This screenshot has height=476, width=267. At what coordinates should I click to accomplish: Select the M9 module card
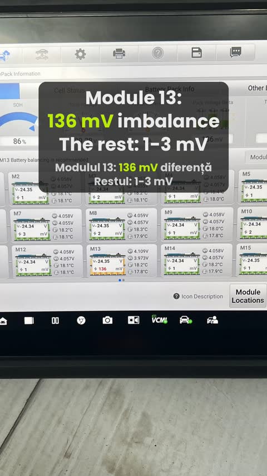coord(197,224)
